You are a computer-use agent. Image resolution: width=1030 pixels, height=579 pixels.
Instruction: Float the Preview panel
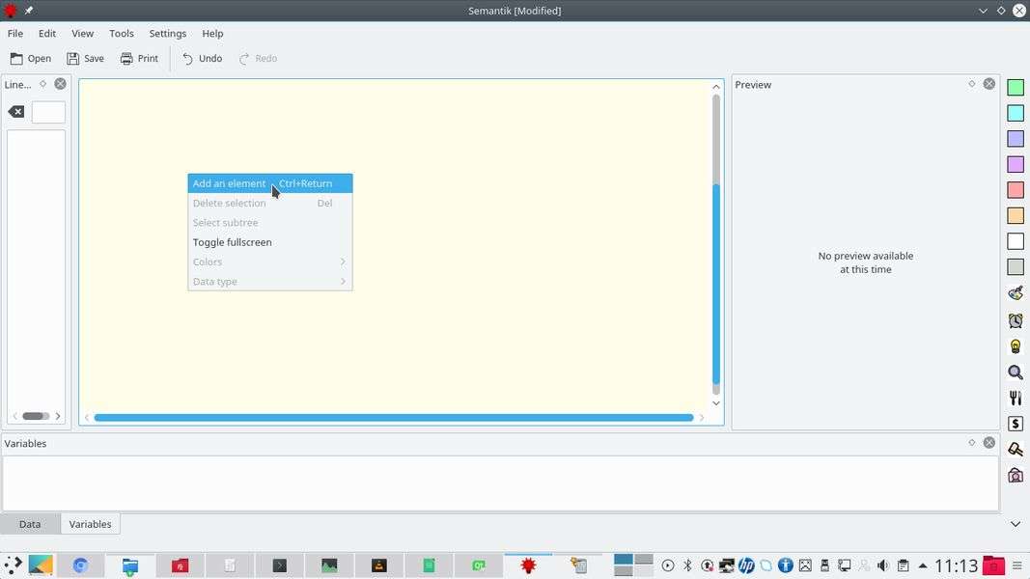[x=972, y=84]
